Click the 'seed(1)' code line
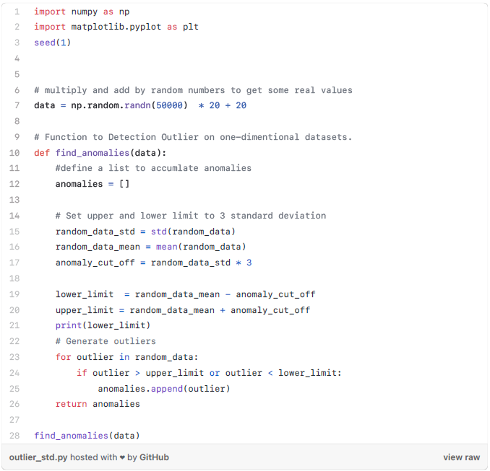This screenshot has height=471, width=490. [53, 43]
